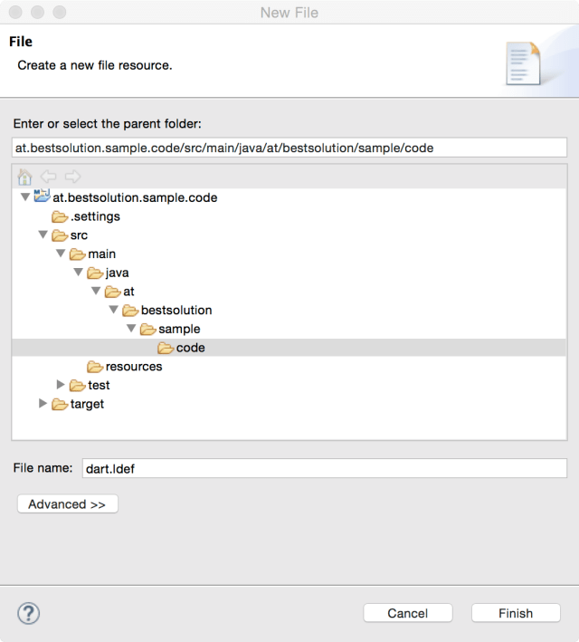Click the Advanced >> button

click(67, 504)
